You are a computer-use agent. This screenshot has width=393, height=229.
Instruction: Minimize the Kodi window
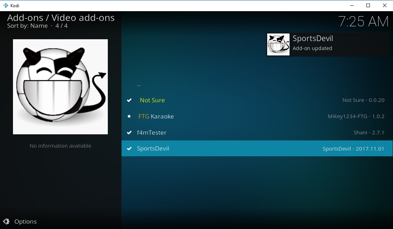(352, 5)
